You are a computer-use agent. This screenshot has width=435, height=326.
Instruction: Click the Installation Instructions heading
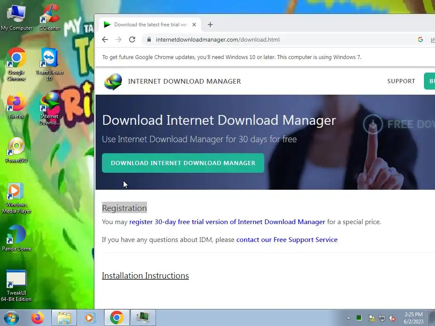[145, 276]
